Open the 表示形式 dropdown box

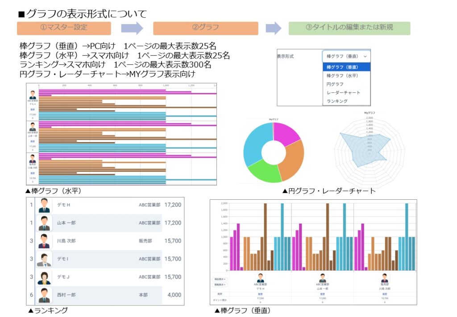coord(346,57)
